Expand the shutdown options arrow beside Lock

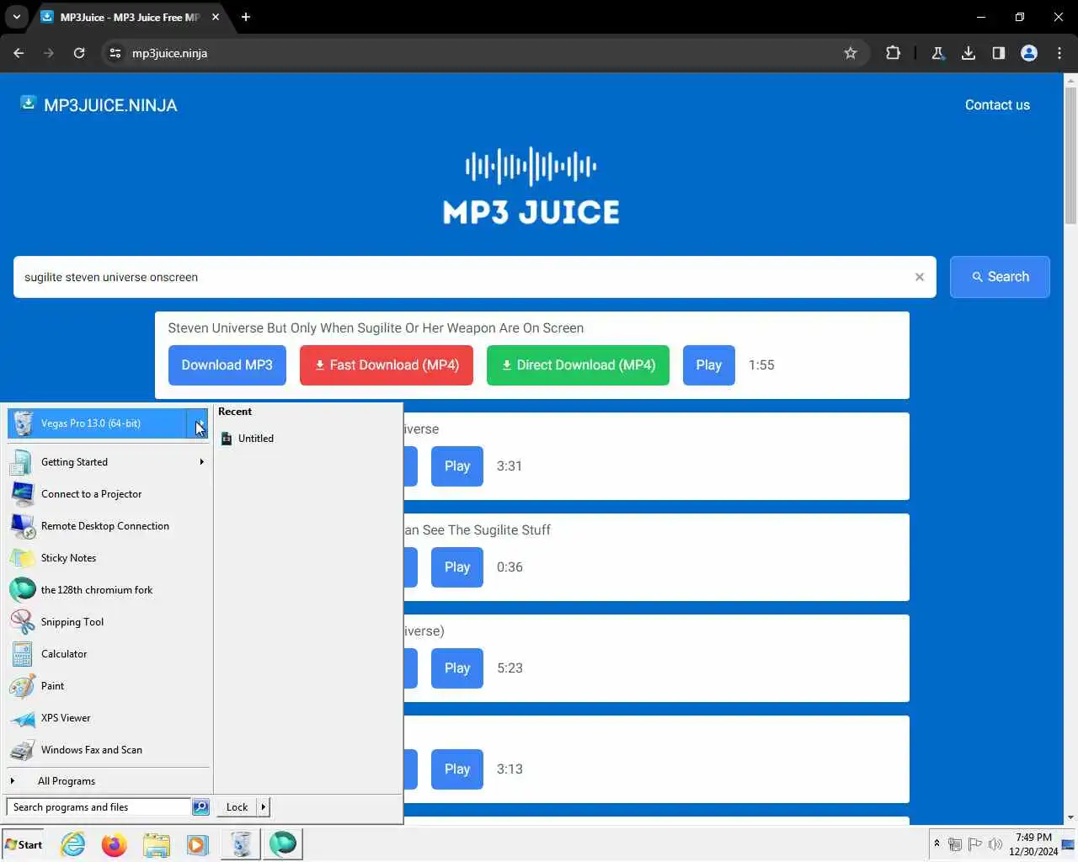[264, 807]
